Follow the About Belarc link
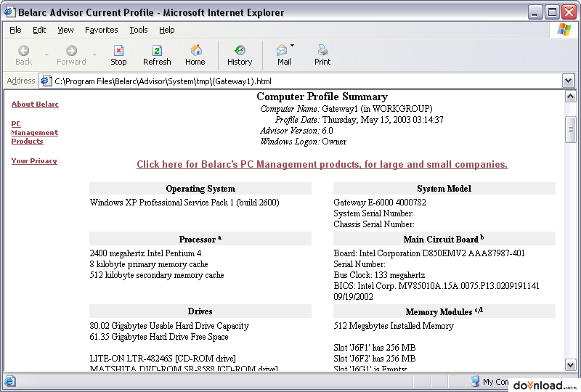 click(35, 104)
